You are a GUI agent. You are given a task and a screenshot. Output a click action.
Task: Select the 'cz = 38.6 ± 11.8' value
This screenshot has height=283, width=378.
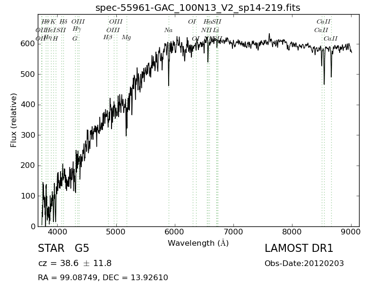point(75,263)
